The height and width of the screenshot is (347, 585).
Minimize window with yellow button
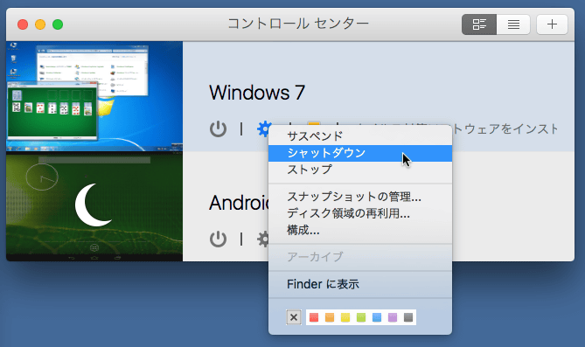40,24
